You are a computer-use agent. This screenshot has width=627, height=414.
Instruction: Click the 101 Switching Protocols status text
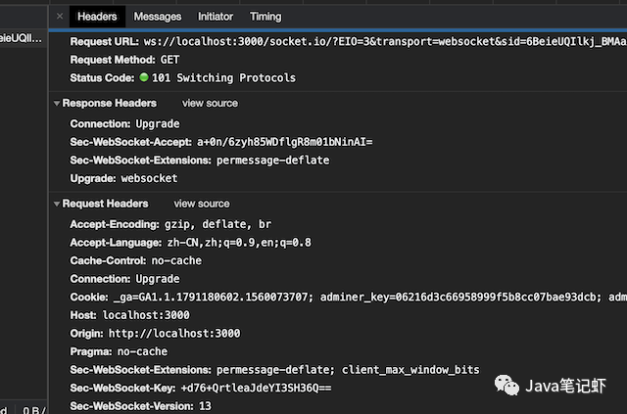click(x=223, y=78)
